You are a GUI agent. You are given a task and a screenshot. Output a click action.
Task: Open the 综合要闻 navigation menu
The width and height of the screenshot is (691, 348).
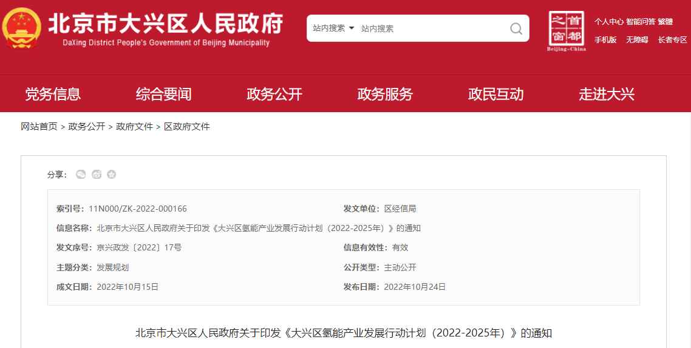click(x=163, y=94)
